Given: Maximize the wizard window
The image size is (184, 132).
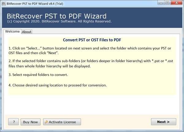Looking at the screenshot, I should pos(167,3).
